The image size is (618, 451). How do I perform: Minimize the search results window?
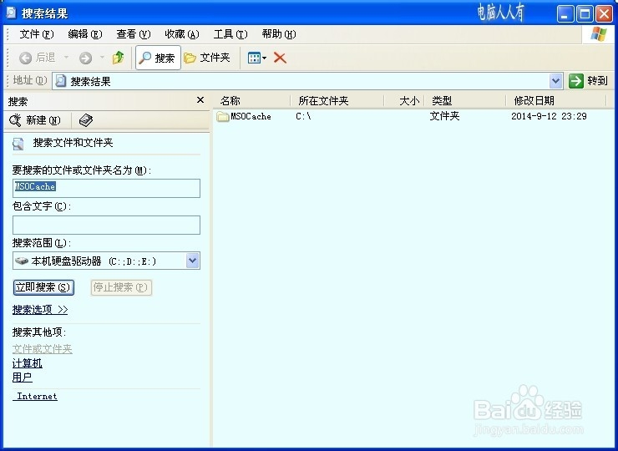click(x=565, y=14)
